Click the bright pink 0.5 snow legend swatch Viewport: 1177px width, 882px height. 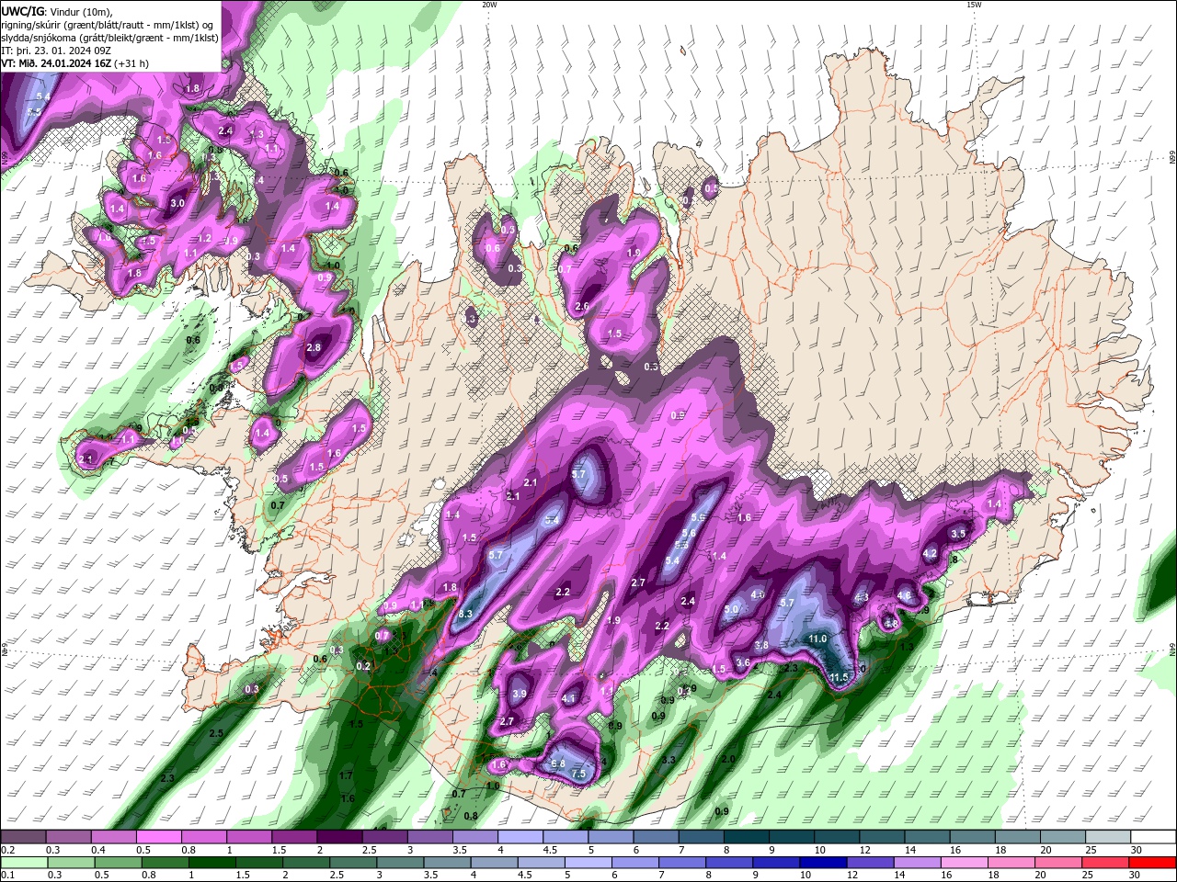point(159,837)
